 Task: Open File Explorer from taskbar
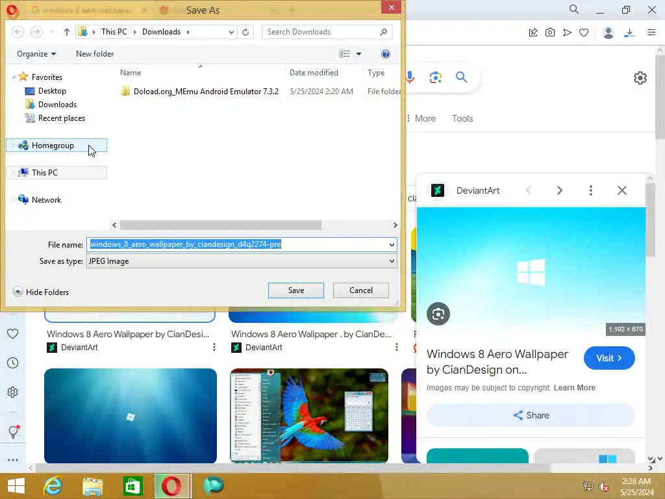point(92,486)
